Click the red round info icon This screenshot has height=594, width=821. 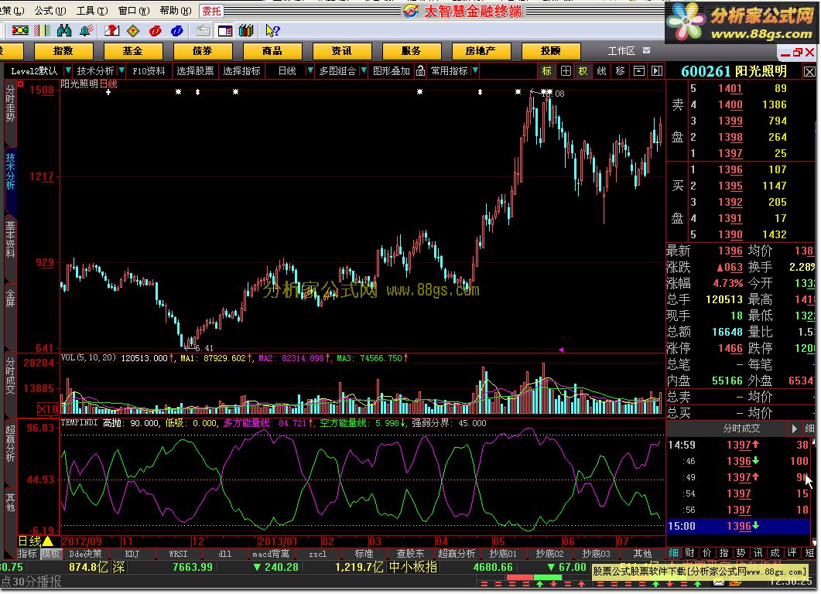[155, 31]
